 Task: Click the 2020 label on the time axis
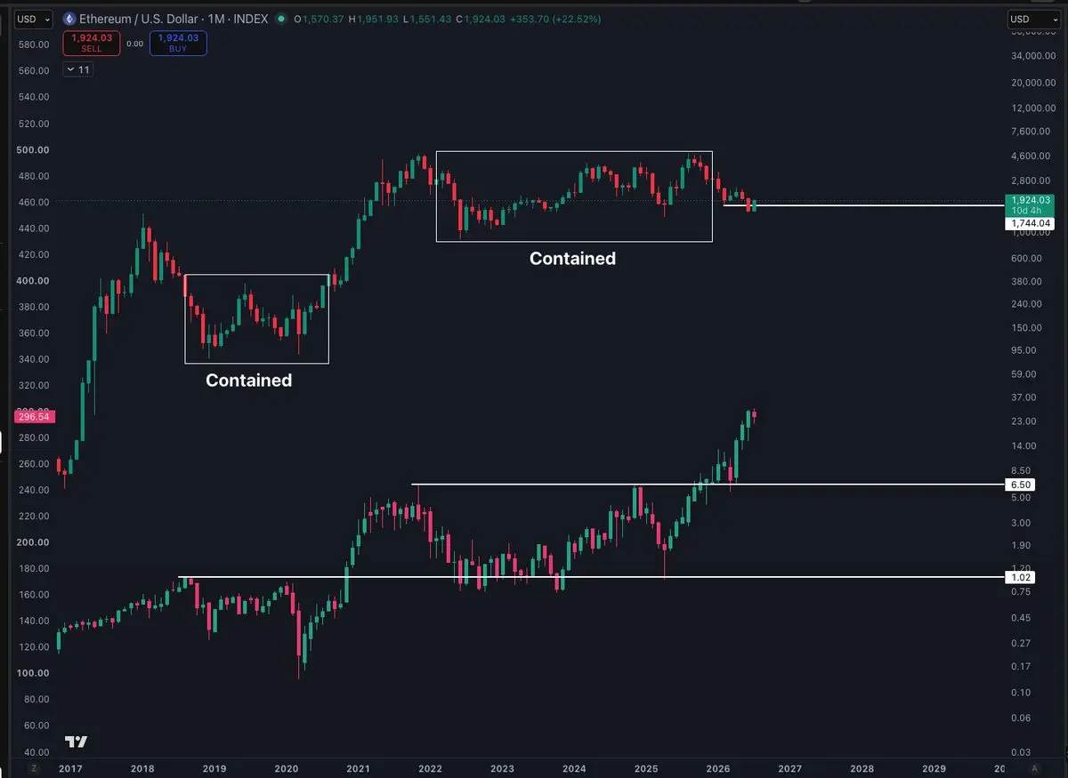(x=286, y=767)
